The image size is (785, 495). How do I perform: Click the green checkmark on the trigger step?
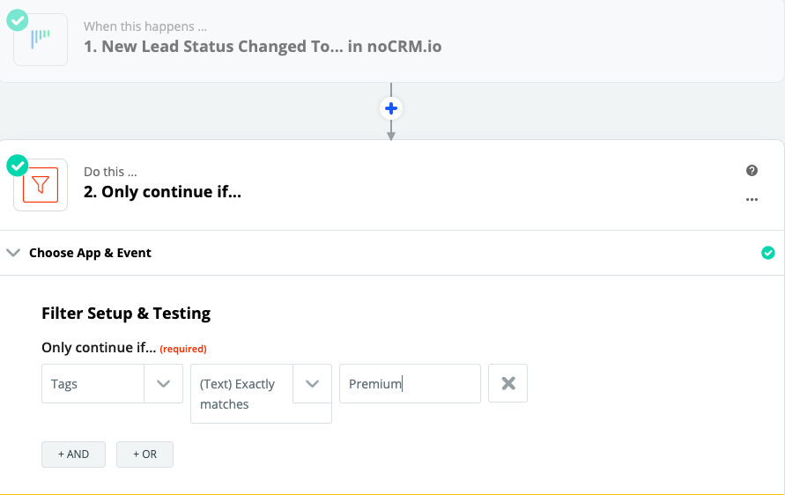(x=16, y=19)
